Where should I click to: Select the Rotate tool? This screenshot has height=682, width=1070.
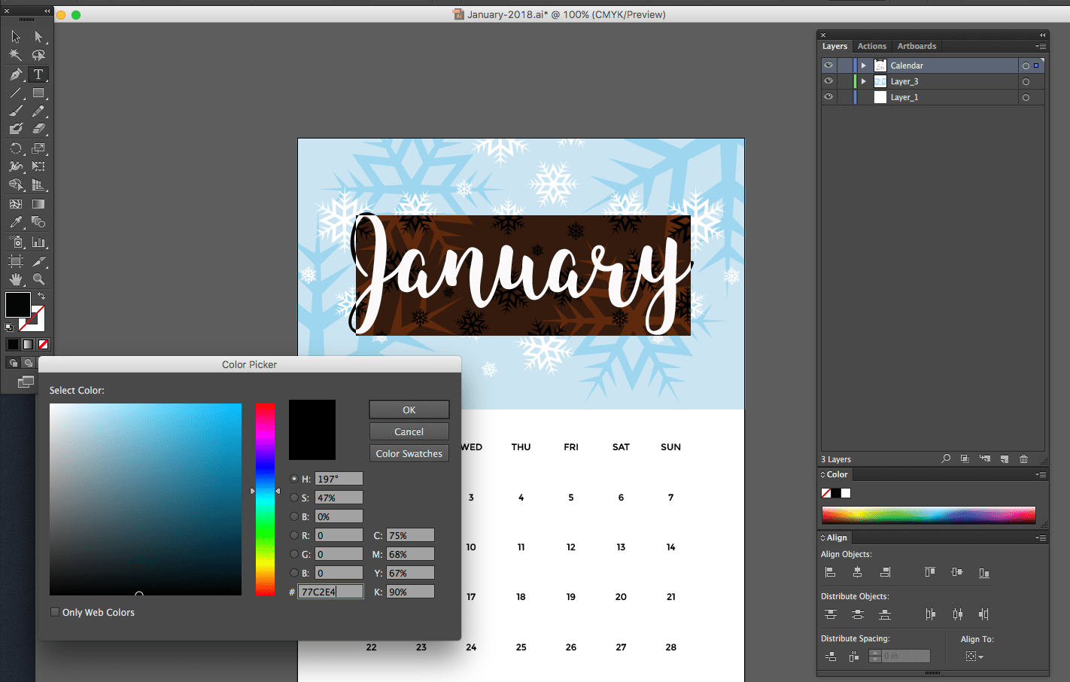(x=16, y=148)
